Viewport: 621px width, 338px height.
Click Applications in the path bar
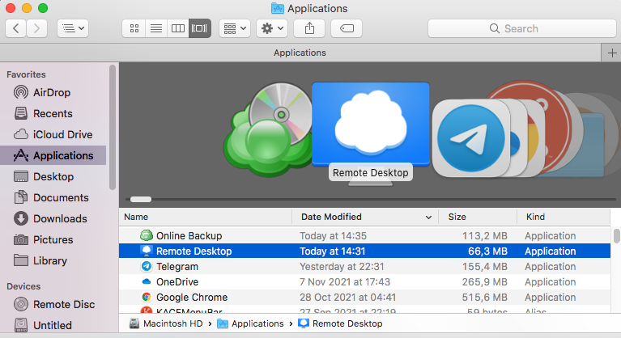click(251, 323)
